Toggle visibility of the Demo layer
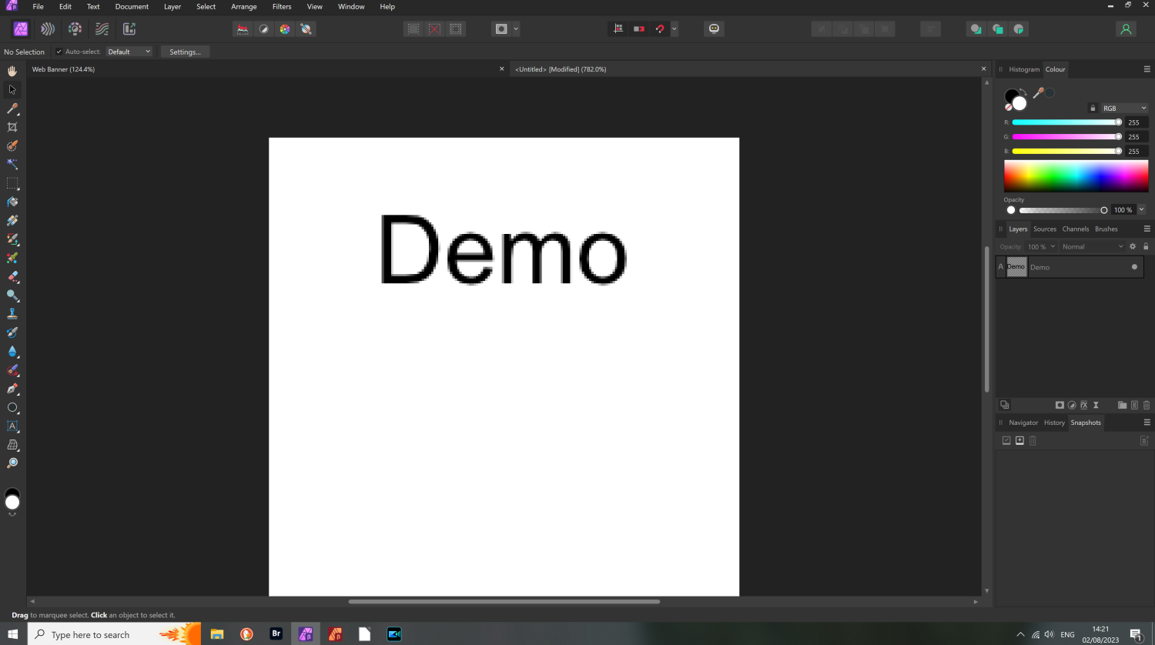The width and height of the screenshot is (1155, 645). click(x=1133, y=267)
